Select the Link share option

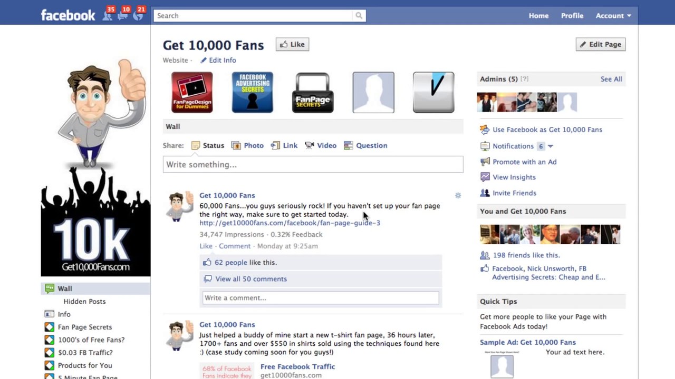[x=284, y=146]
